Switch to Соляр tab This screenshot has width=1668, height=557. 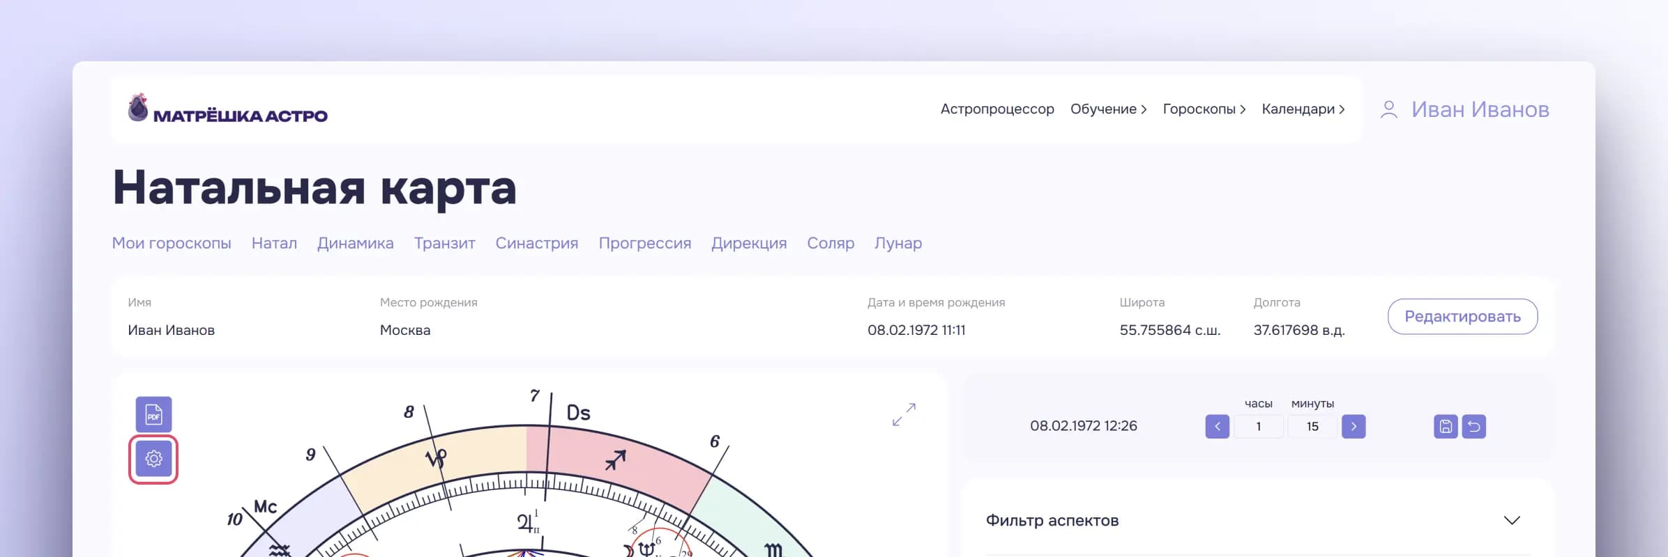[831, 243]
